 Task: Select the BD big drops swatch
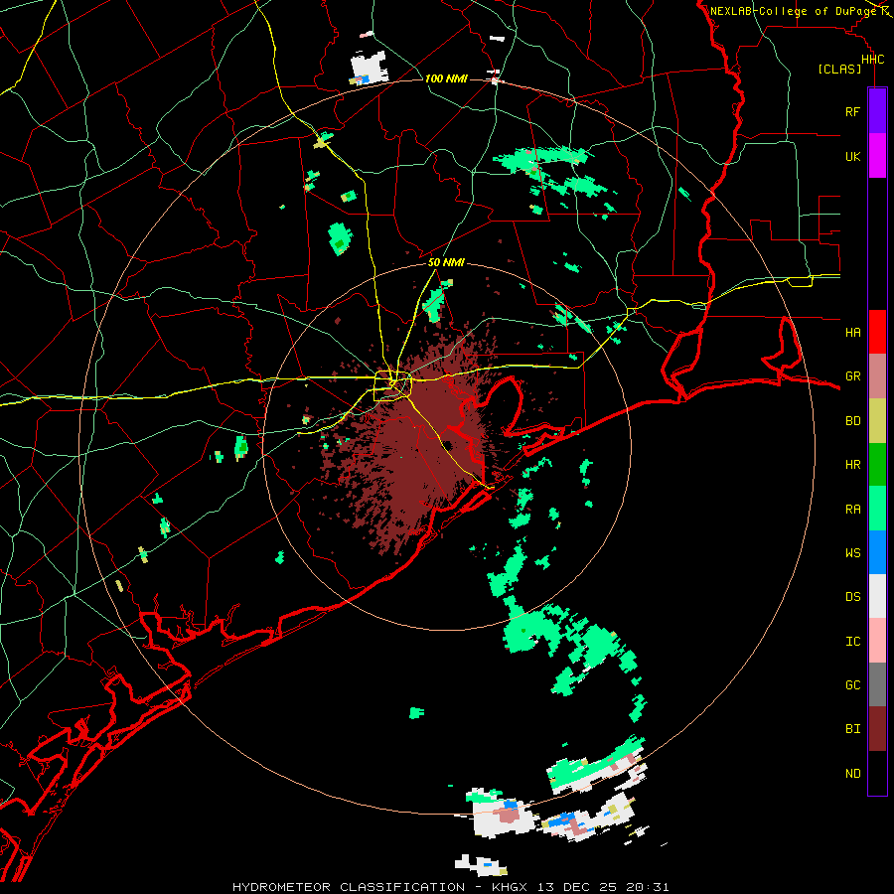[x=877, y=421]
